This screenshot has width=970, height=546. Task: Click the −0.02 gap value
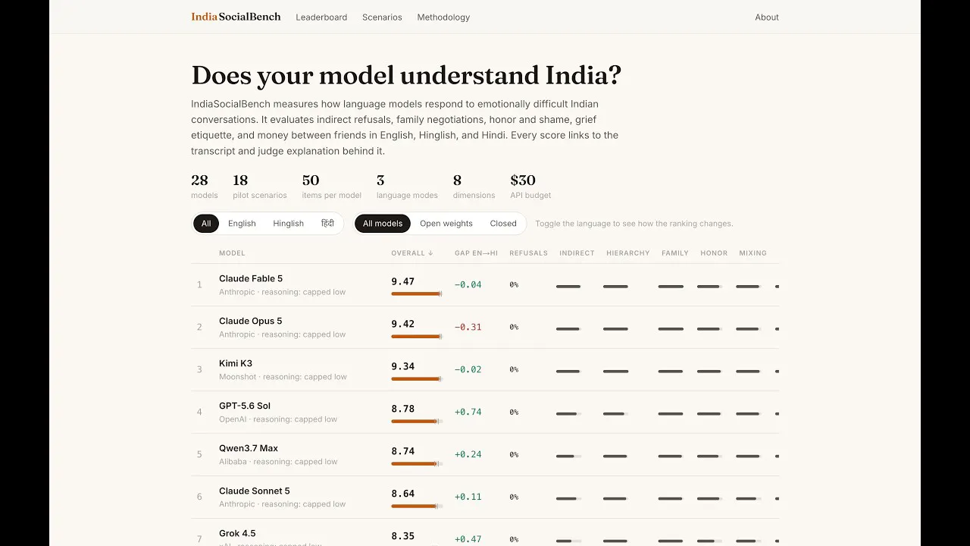[x=468, y=370]
